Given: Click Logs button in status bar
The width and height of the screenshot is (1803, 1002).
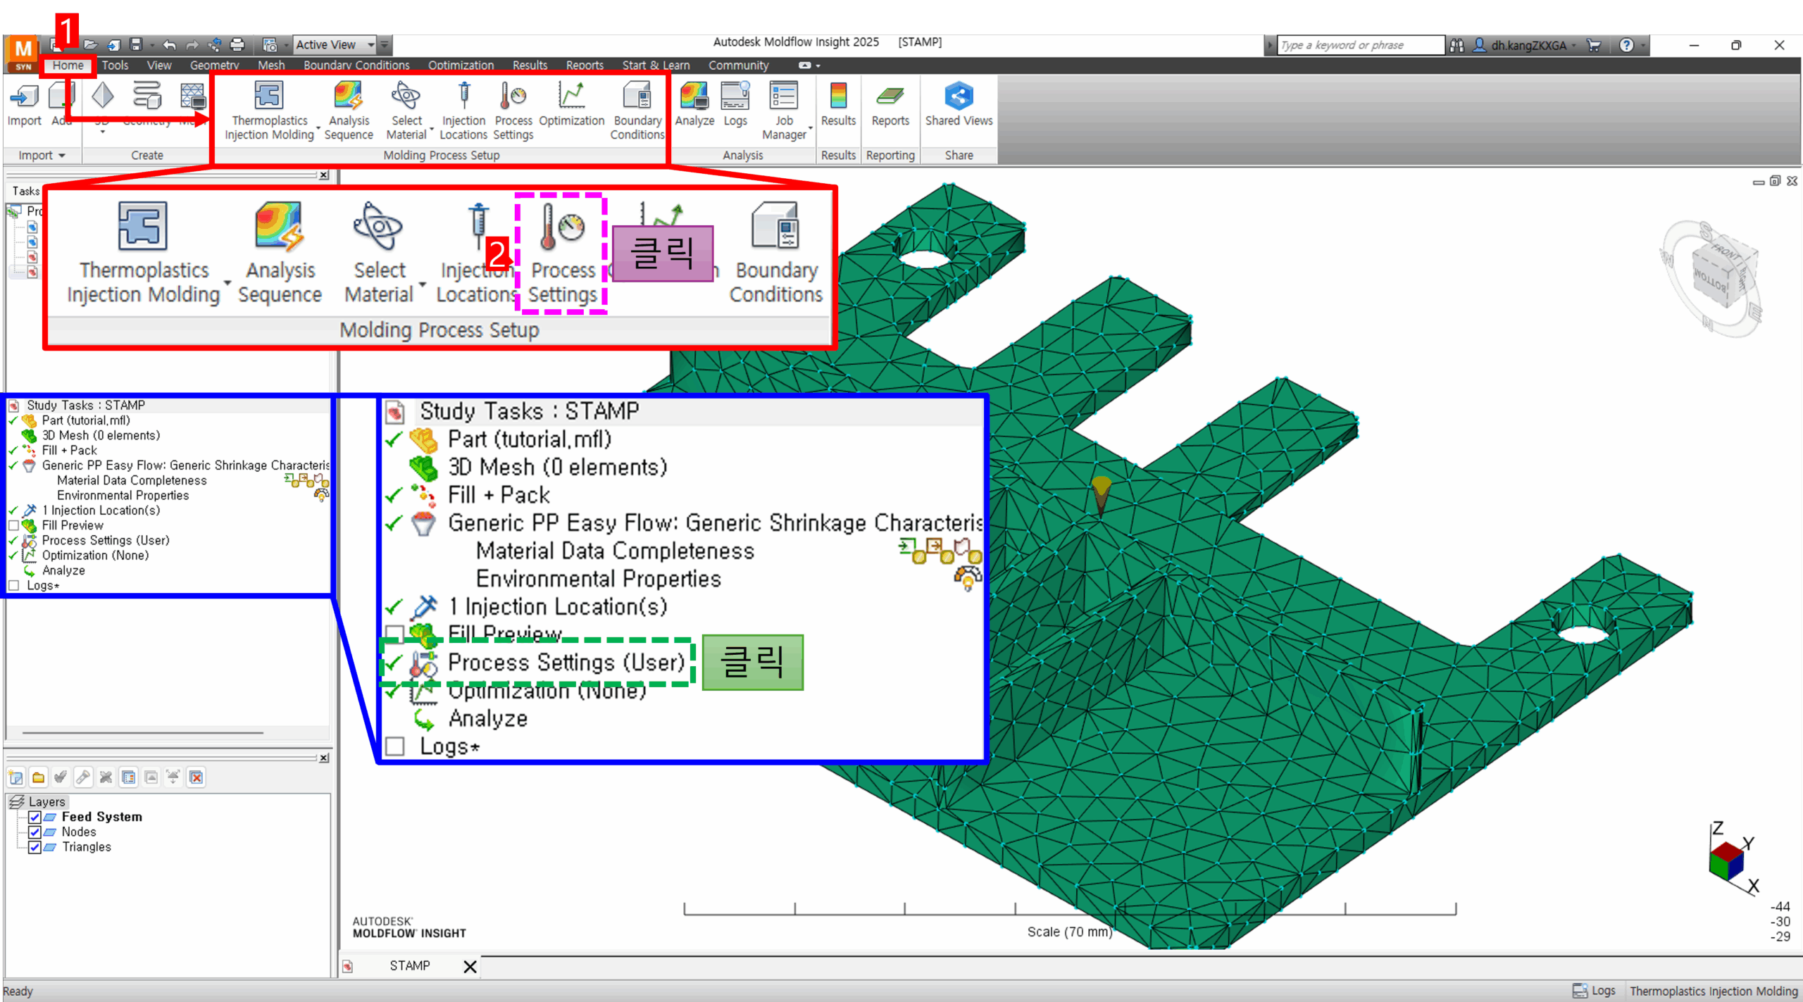Looking at the screenshot, I should [1595, 991].
